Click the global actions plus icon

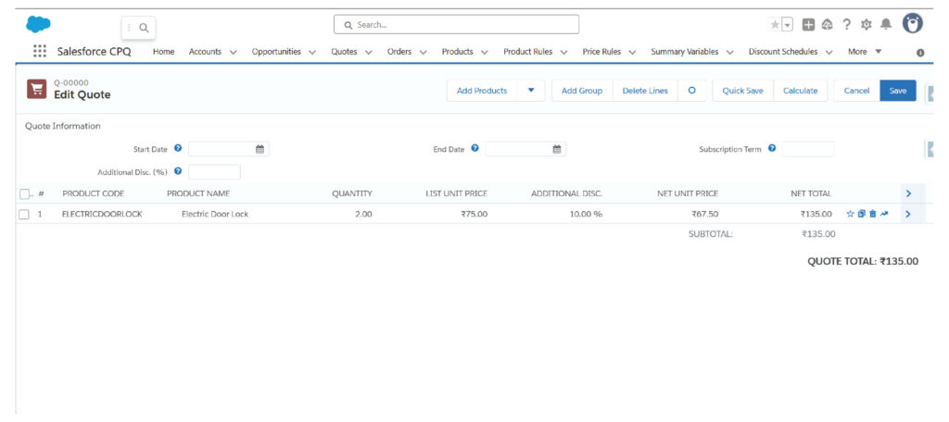tap(808, 25)
